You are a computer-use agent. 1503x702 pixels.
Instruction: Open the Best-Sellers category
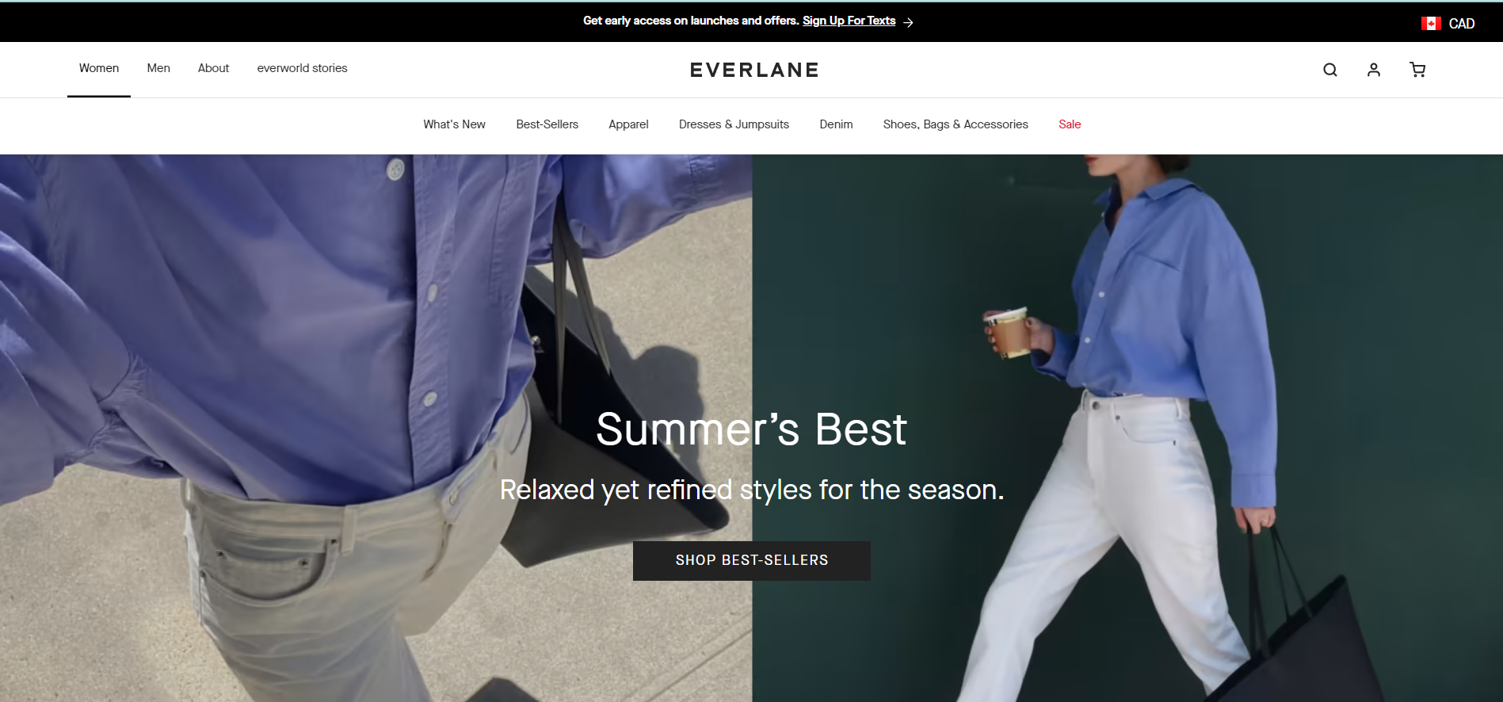coord(547,124)
